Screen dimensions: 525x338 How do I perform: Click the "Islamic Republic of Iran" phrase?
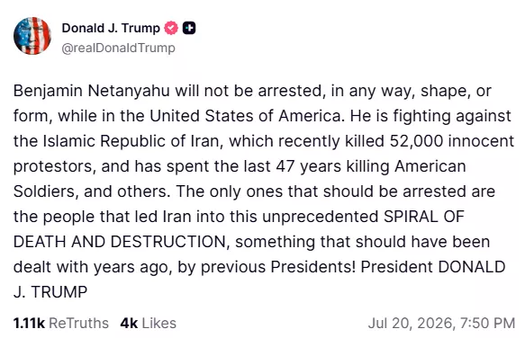point(131,141)
